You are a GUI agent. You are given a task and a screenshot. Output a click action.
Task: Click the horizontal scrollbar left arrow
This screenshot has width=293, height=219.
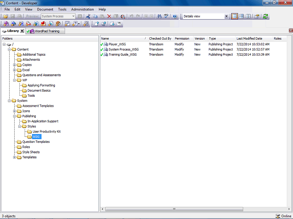pyautogui.click(x=103, y=209)
